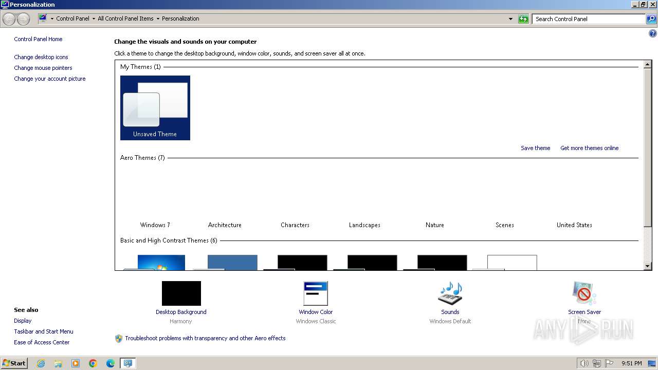Click All Control Panel Items breadcrumb
The height and width of the screenshot is (370, 658).
click(125, 18)
